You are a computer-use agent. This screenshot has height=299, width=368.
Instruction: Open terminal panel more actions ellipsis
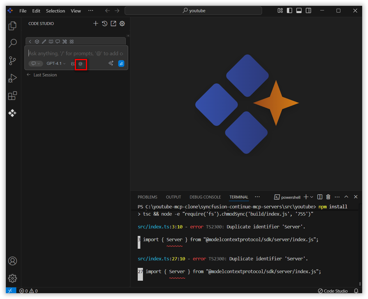[x=337, y=197]
